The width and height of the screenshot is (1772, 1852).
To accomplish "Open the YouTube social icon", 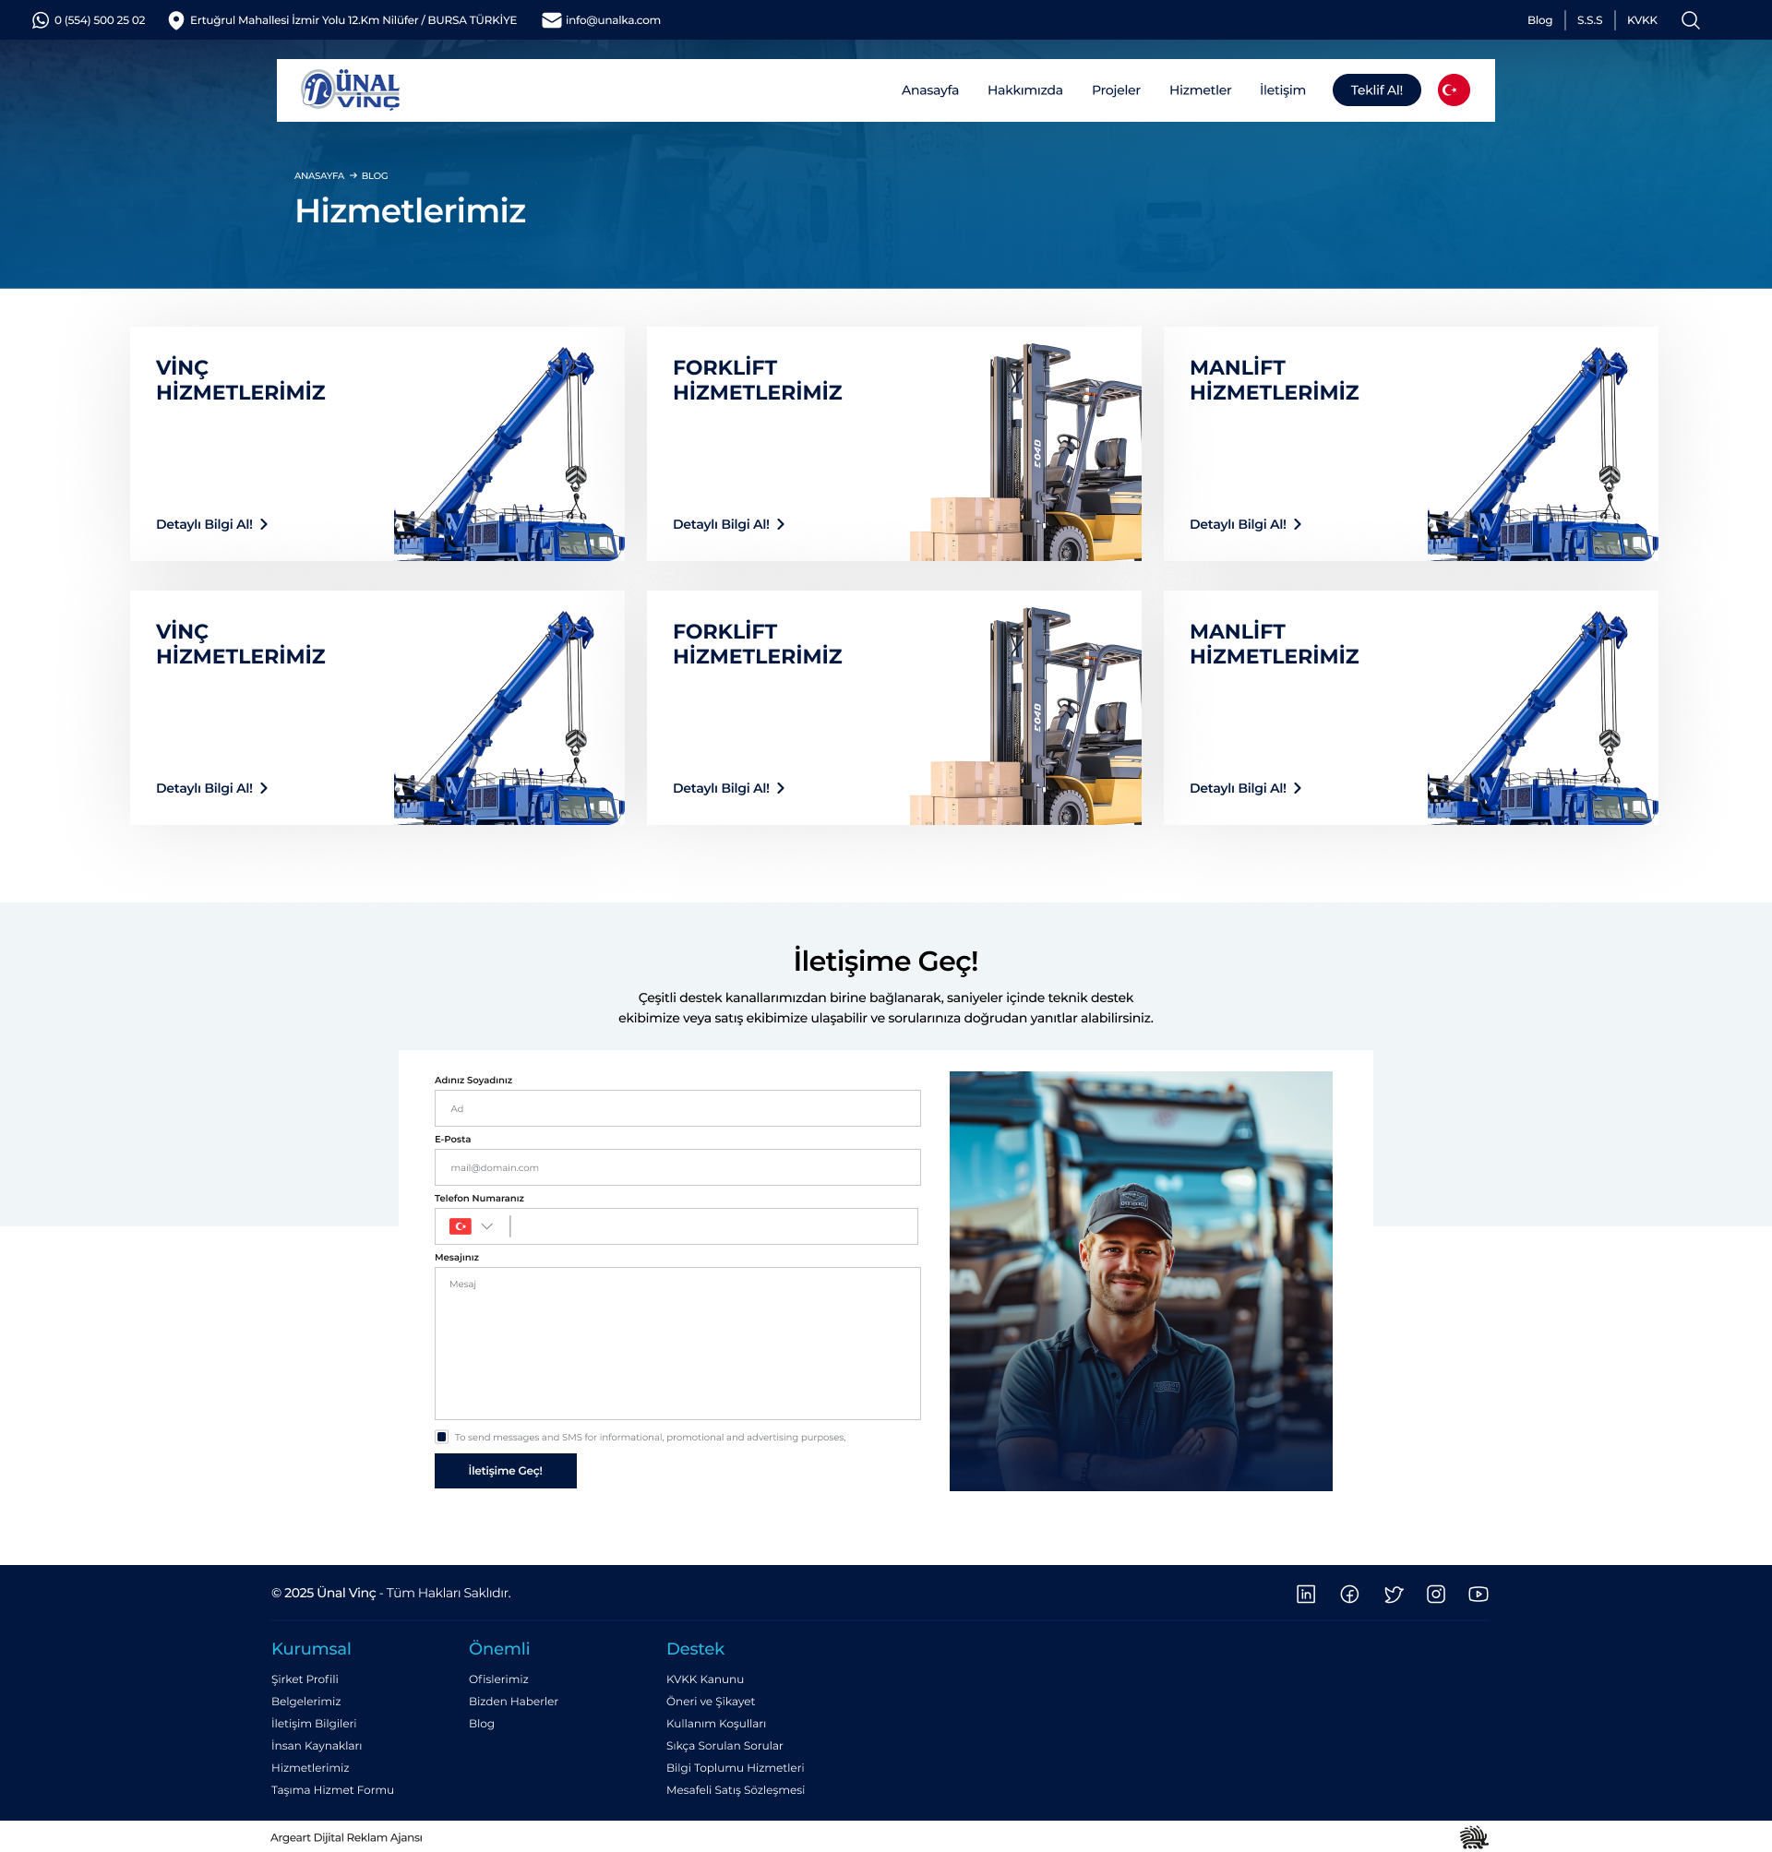I will point(1479,1595).
